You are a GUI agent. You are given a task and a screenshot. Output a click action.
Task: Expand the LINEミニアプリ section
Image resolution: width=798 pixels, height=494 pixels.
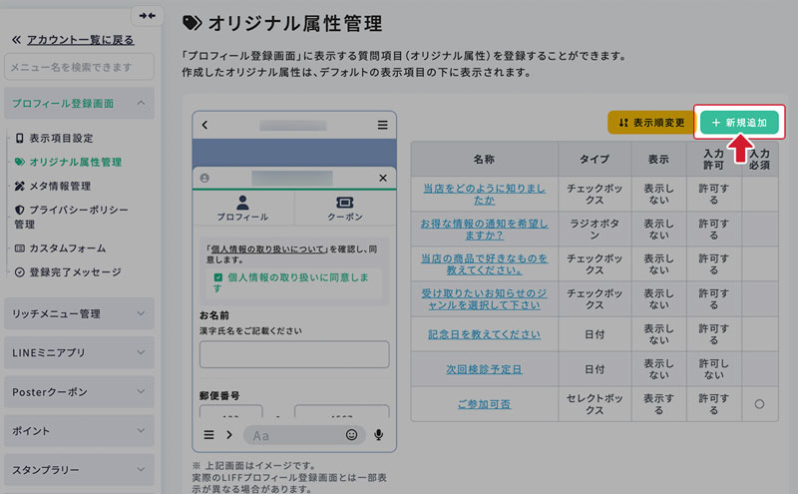click(x=141, y=352)
